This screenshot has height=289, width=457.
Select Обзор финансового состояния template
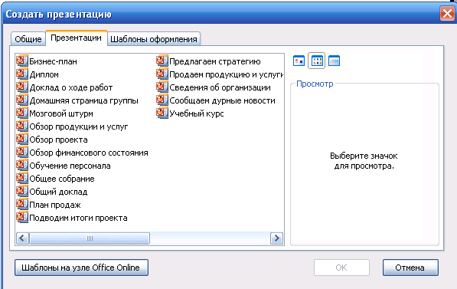coord(89,153)
